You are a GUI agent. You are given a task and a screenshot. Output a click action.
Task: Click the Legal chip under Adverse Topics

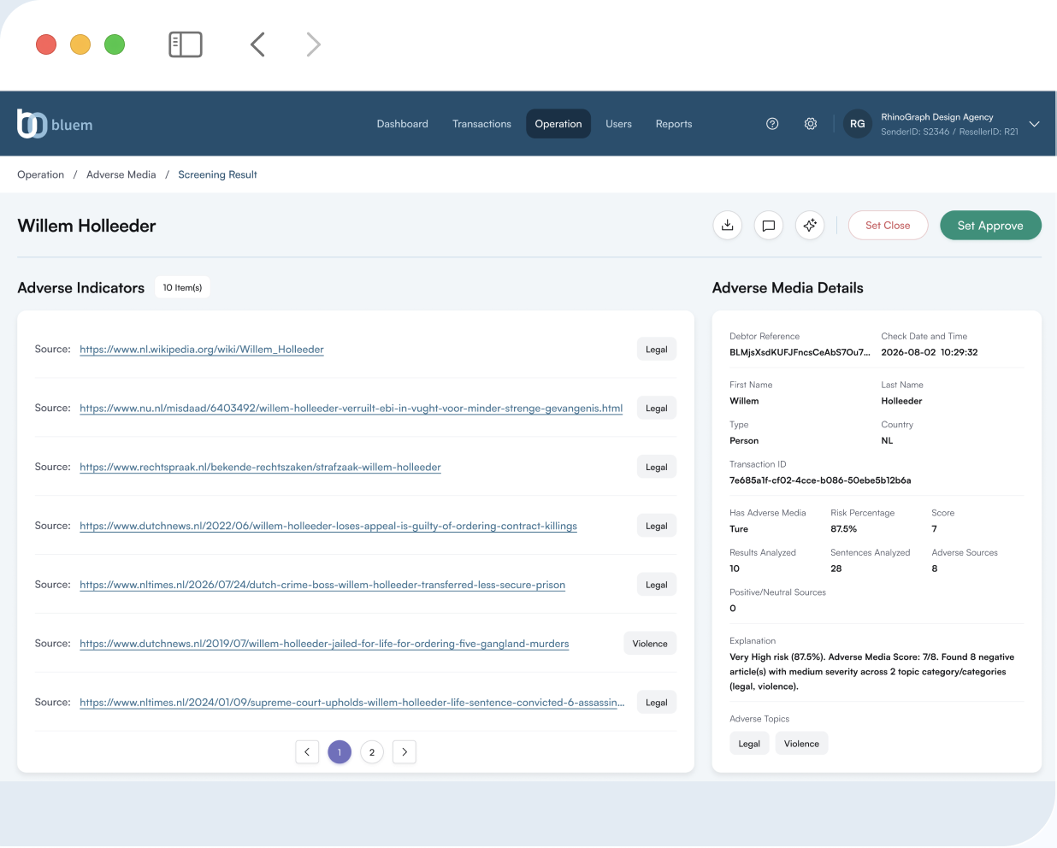pyautogui.click(x=749, y=744)
